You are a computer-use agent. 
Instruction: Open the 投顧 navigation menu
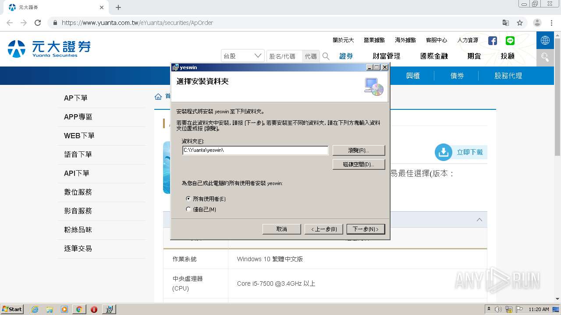point(508,56)
